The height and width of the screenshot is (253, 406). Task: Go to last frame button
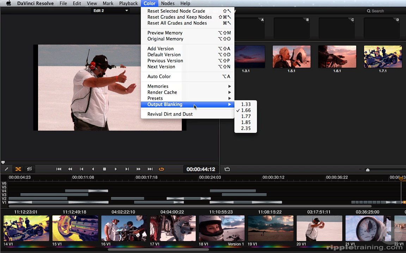(x=150, y=169)
